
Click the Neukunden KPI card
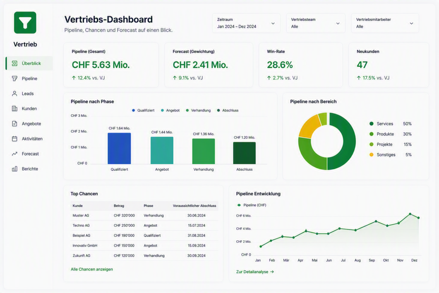[x=388, y=65]
